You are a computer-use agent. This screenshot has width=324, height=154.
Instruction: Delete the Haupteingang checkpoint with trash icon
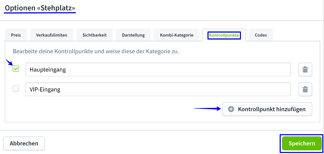[305, 70]
